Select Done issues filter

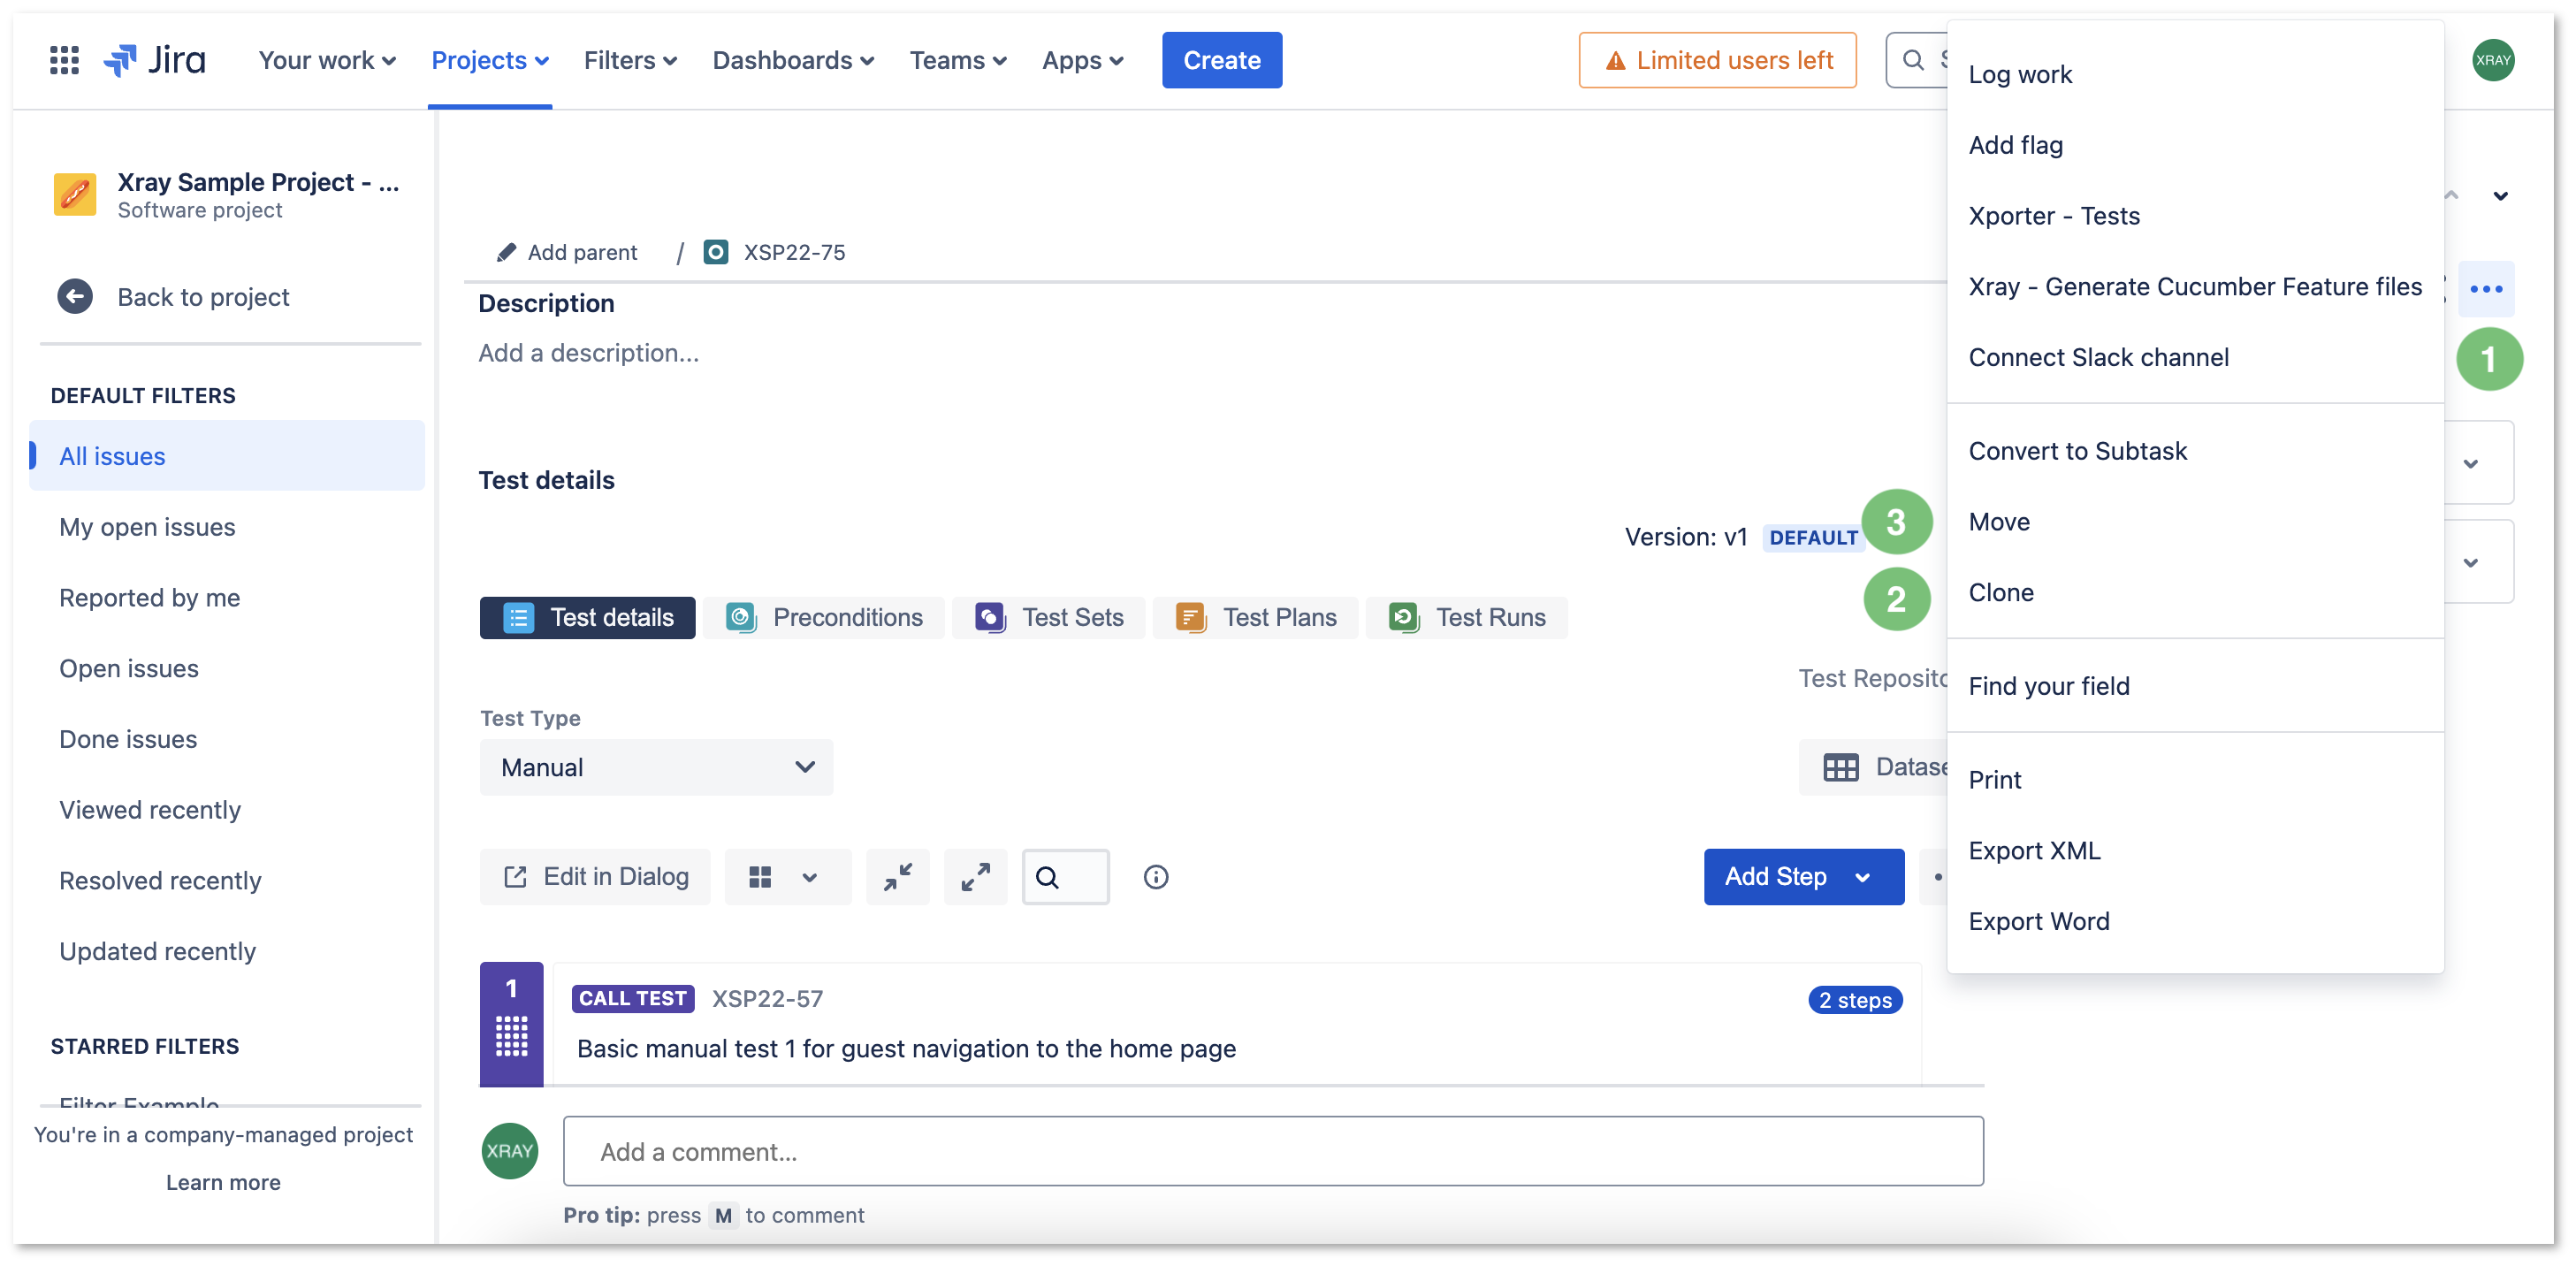(x=227, y=739)
